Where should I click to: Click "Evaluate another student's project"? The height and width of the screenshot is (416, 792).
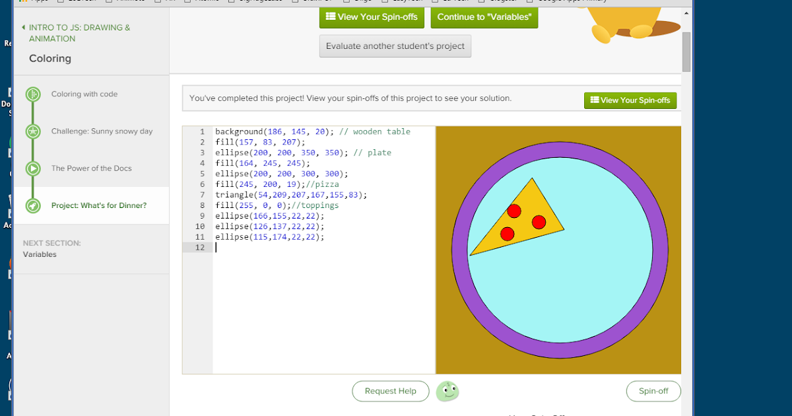click(395, 46)
